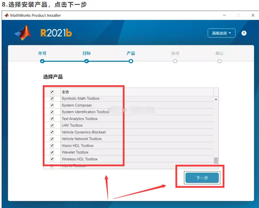Click the UAV Toolbox label
Image resolution: width=259 pixels, height=208 pixels.
coord(72,126)
